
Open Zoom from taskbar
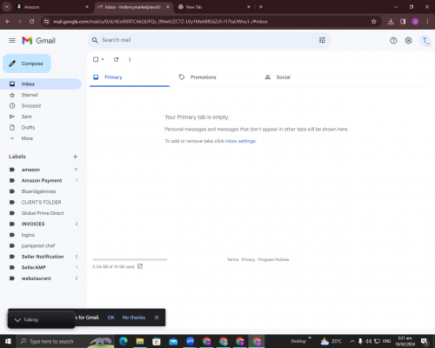[190, 341]
